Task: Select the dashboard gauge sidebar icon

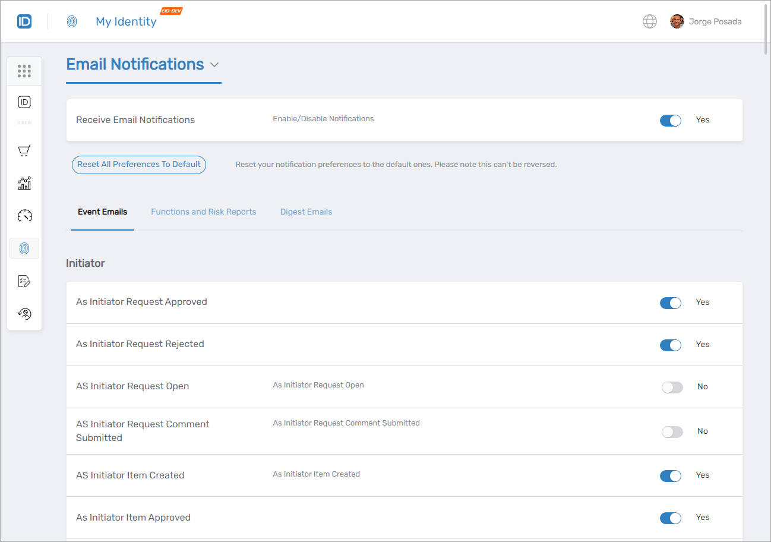Action: pos(24,216)
